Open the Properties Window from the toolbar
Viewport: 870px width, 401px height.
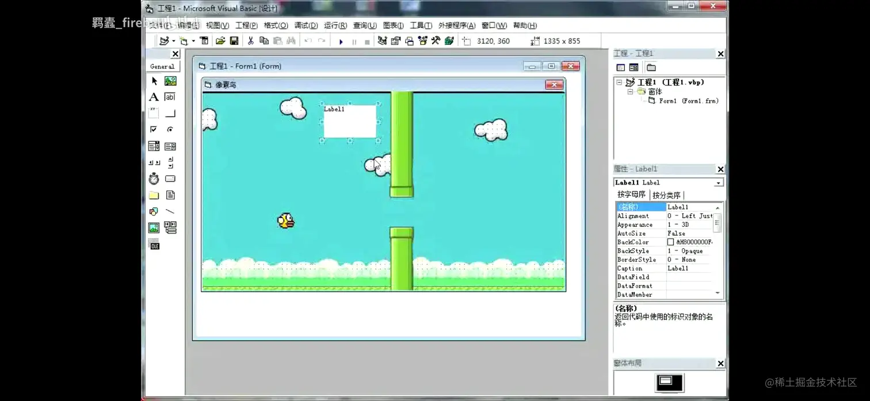pos(396,41)
